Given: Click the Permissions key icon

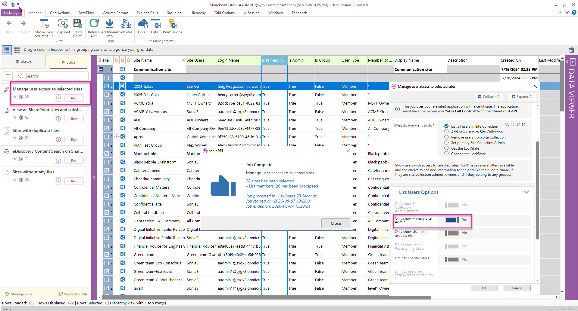Looking at the screenshot, I should [173, 23].
